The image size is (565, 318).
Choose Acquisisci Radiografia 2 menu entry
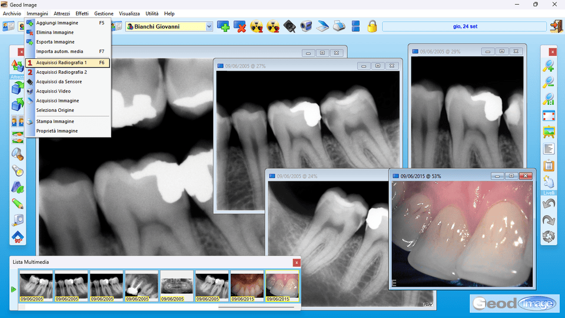coord(67,72)
